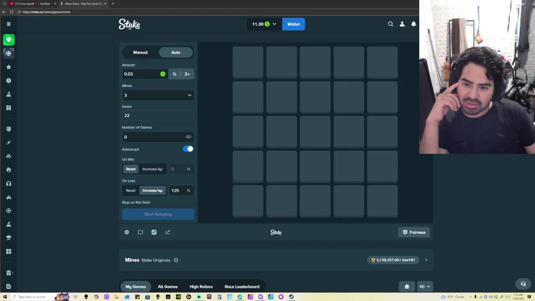
Task: Toggle theatre mode rectangle icon
Action: pos(140,232)
